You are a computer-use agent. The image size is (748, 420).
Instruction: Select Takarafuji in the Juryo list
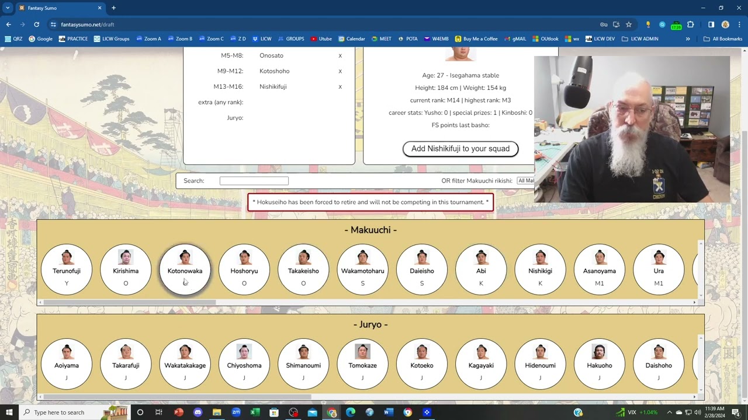(126, 363)
